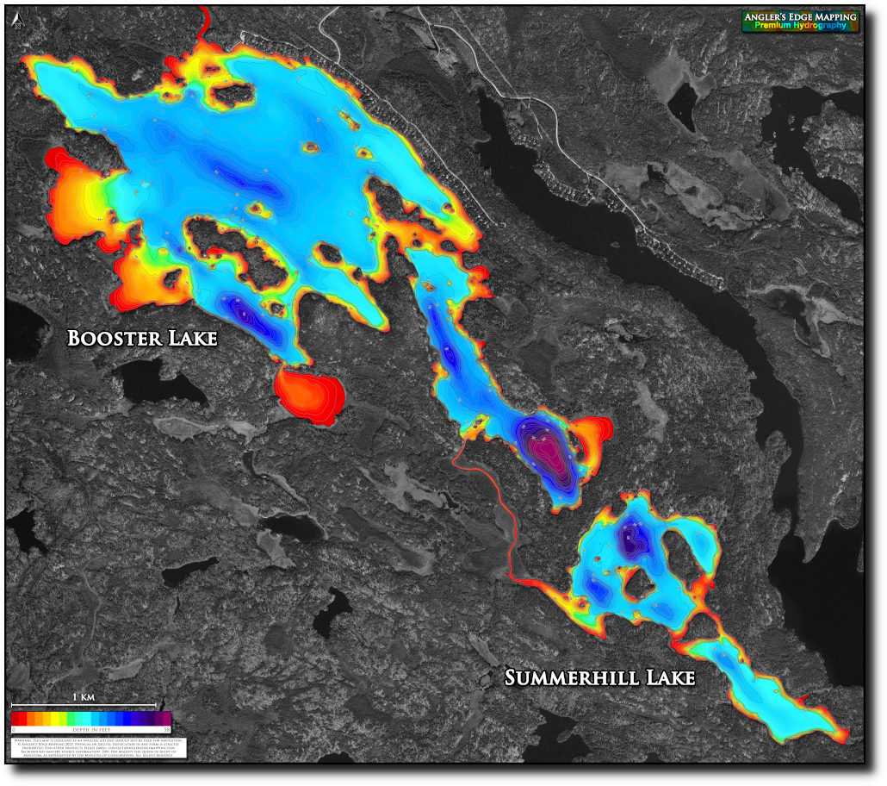
Task: Click the red end of depth legend
Action: click(16, 718)
